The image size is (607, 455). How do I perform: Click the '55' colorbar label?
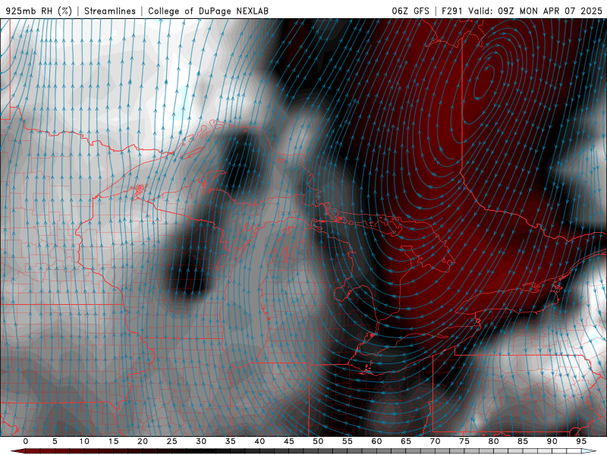[x=348, y=441]
